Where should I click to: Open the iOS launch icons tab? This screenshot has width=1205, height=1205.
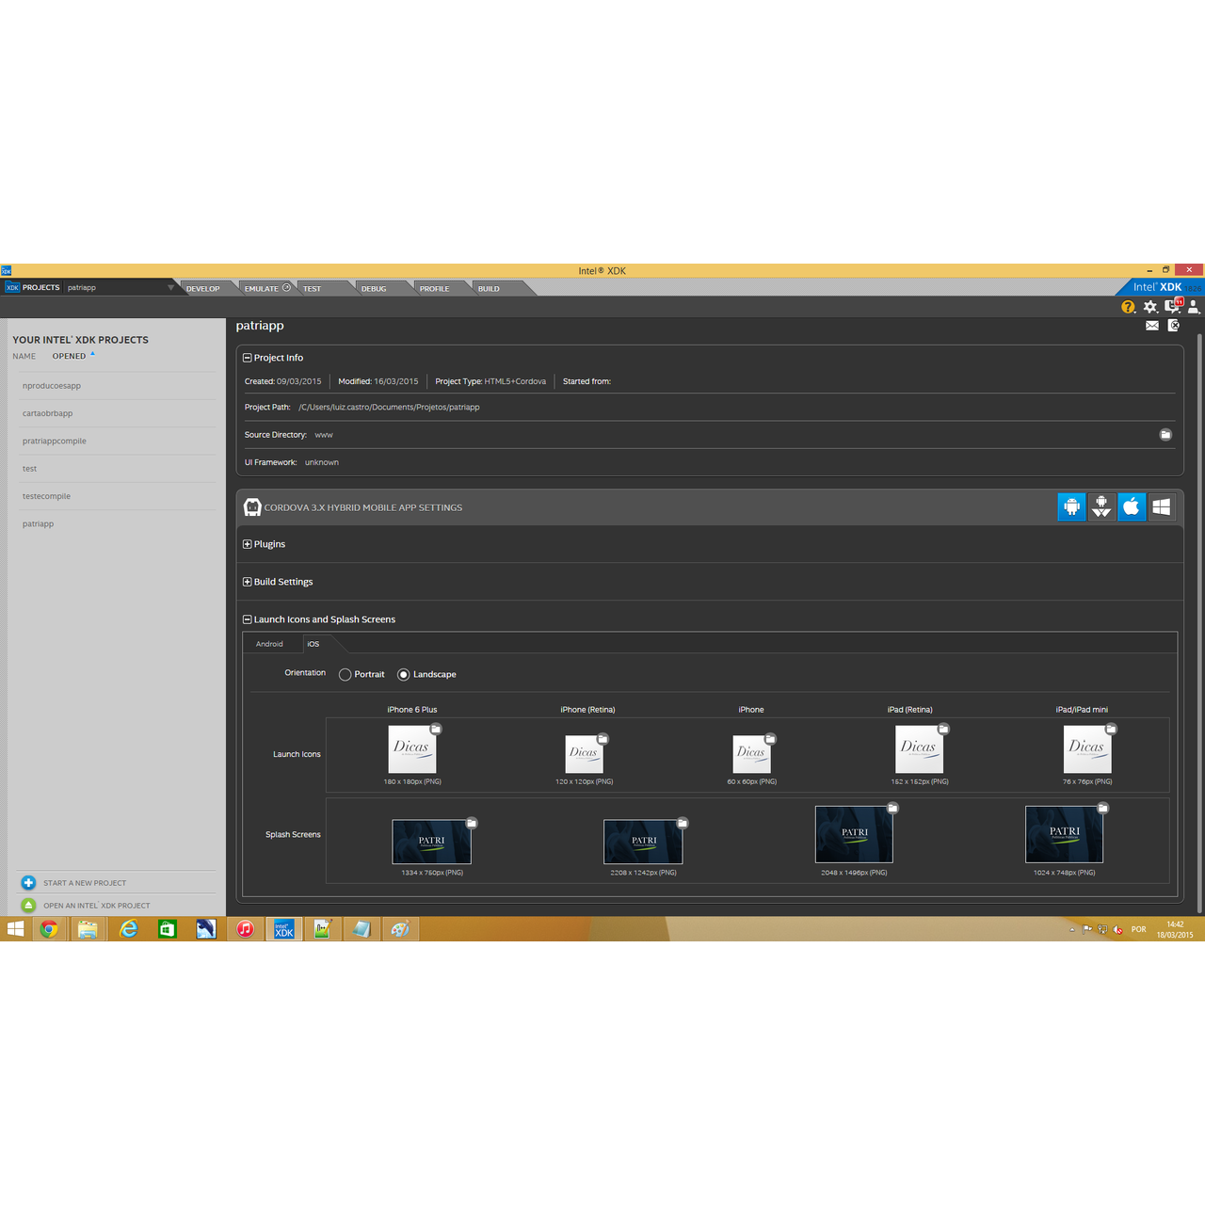pos(313,644)
